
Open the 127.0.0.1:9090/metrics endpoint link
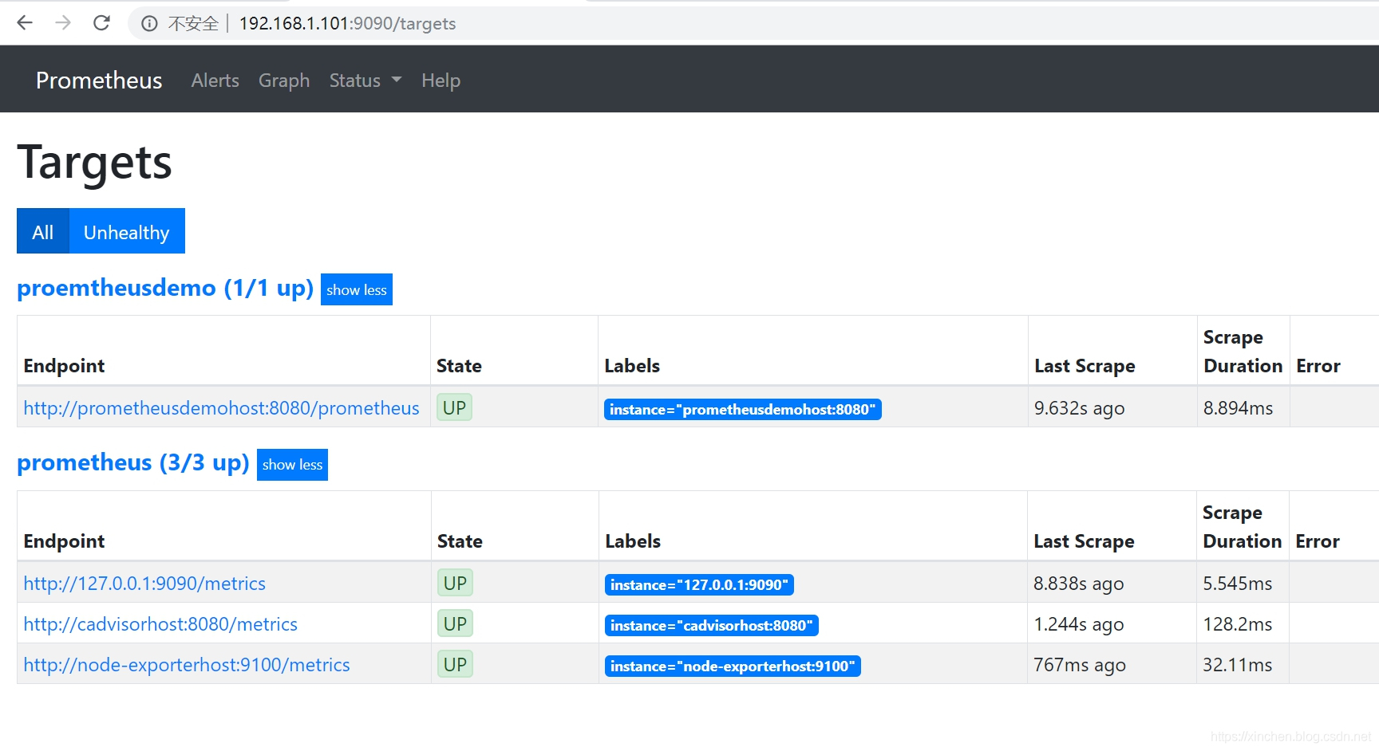click(x=144, y=584)
